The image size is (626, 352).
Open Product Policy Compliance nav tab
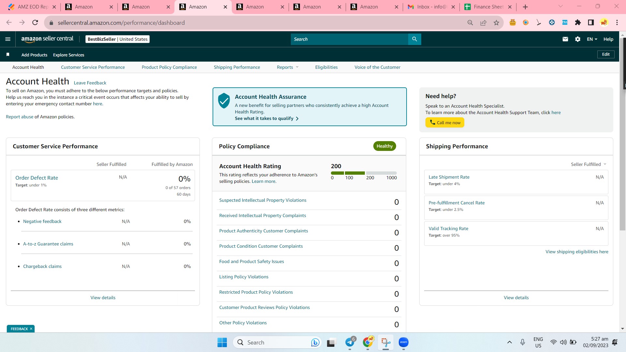click(169, 67)
